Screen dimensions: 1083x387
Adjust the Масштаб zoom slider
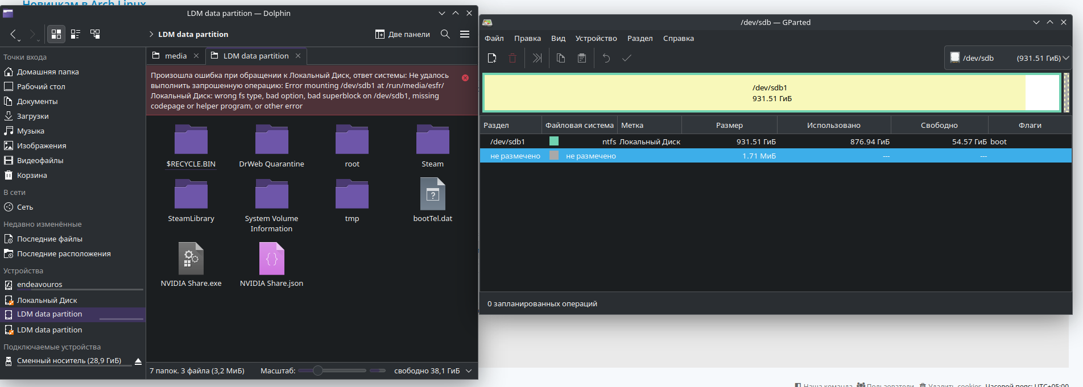click(x=318, y=371)
